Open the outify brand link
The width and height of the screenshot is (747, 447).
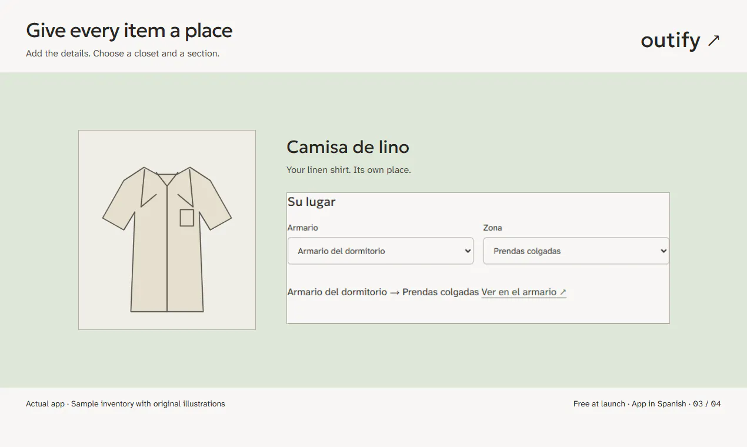[680, 41]
